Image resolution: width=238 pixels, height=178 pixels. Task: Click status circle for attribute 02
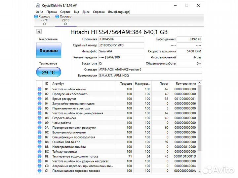(39, 94)
